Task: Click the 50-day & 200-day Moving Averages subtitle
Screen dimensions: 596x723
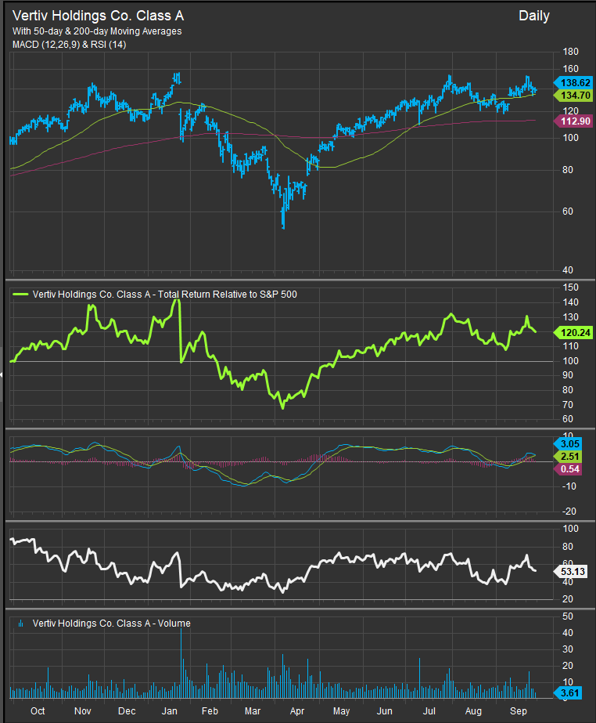Action: 97,31
